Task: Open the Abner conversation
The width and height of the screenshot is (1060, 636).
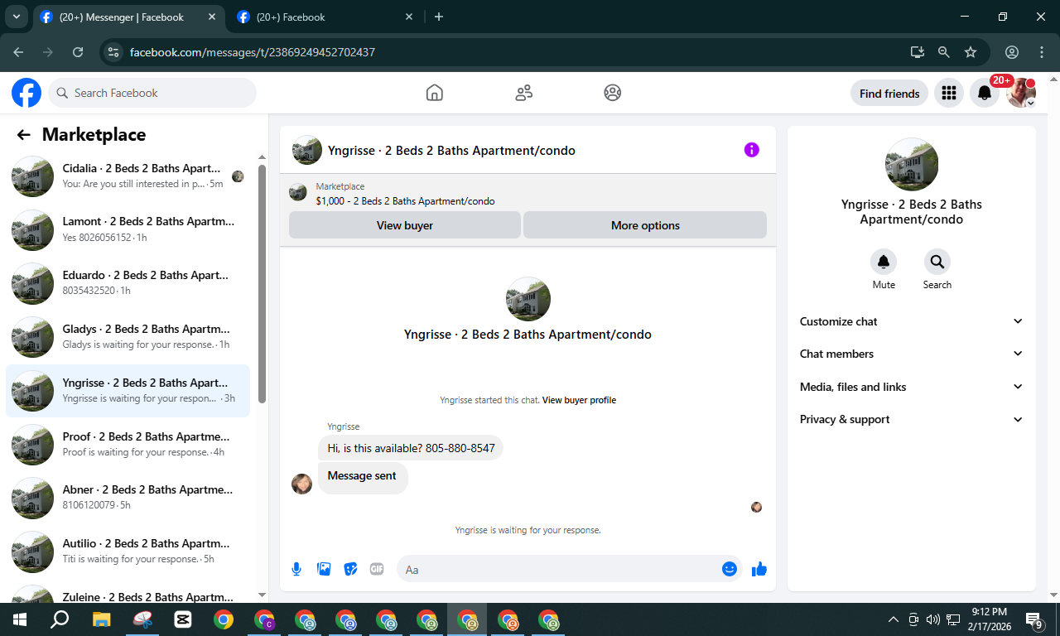Action: point(129,498)
